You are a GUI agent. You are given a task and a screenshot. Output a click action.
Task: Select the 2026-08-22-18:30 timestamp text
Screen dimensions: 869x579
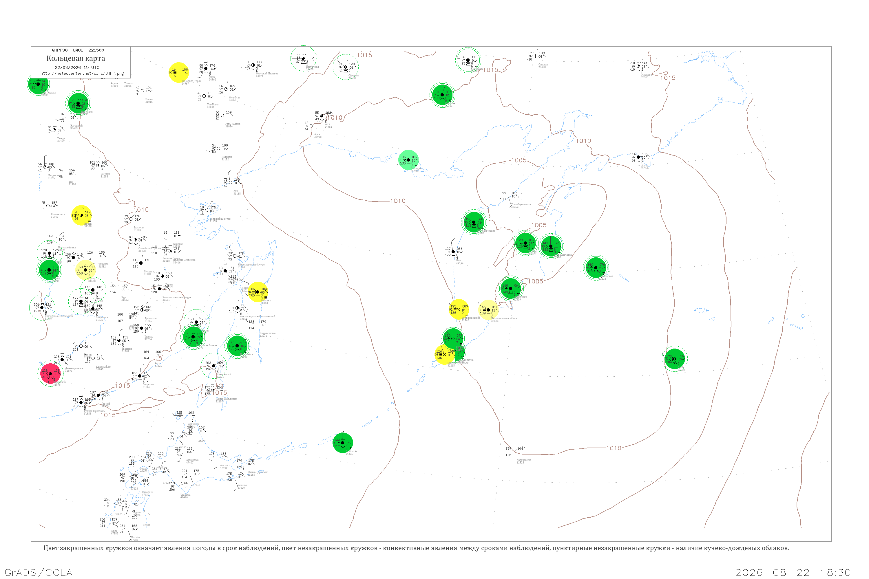coord(793,572)
